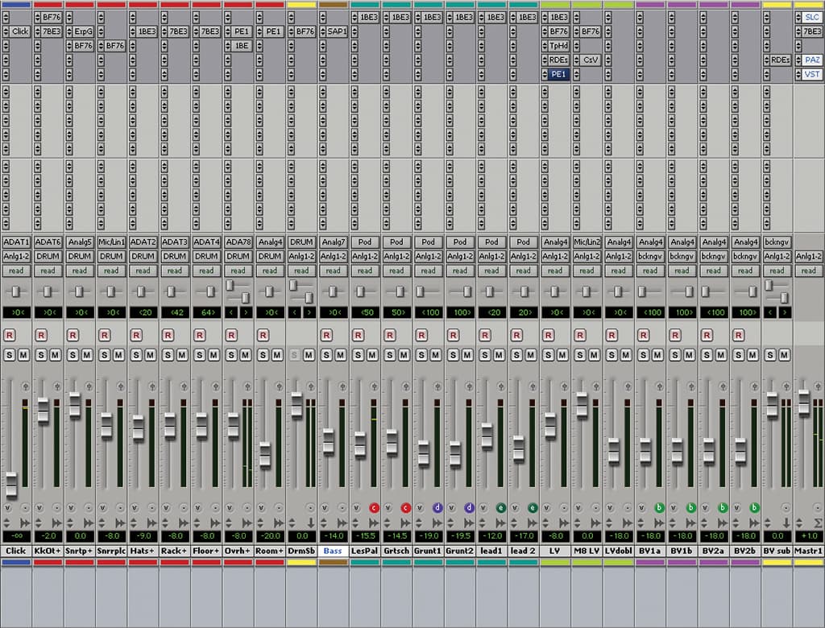The width and height of the screenshot is (825, 628).
Task: Click the Click track volume fader
Action: tap(11, 485)
